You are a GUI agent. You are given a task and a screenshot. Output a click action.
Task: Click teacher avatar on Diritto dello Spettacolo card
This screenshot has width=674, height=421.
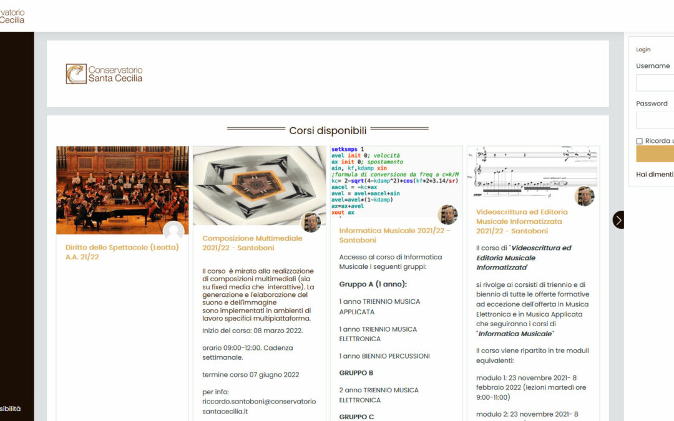pyautogui.click(x=173, y=231)
